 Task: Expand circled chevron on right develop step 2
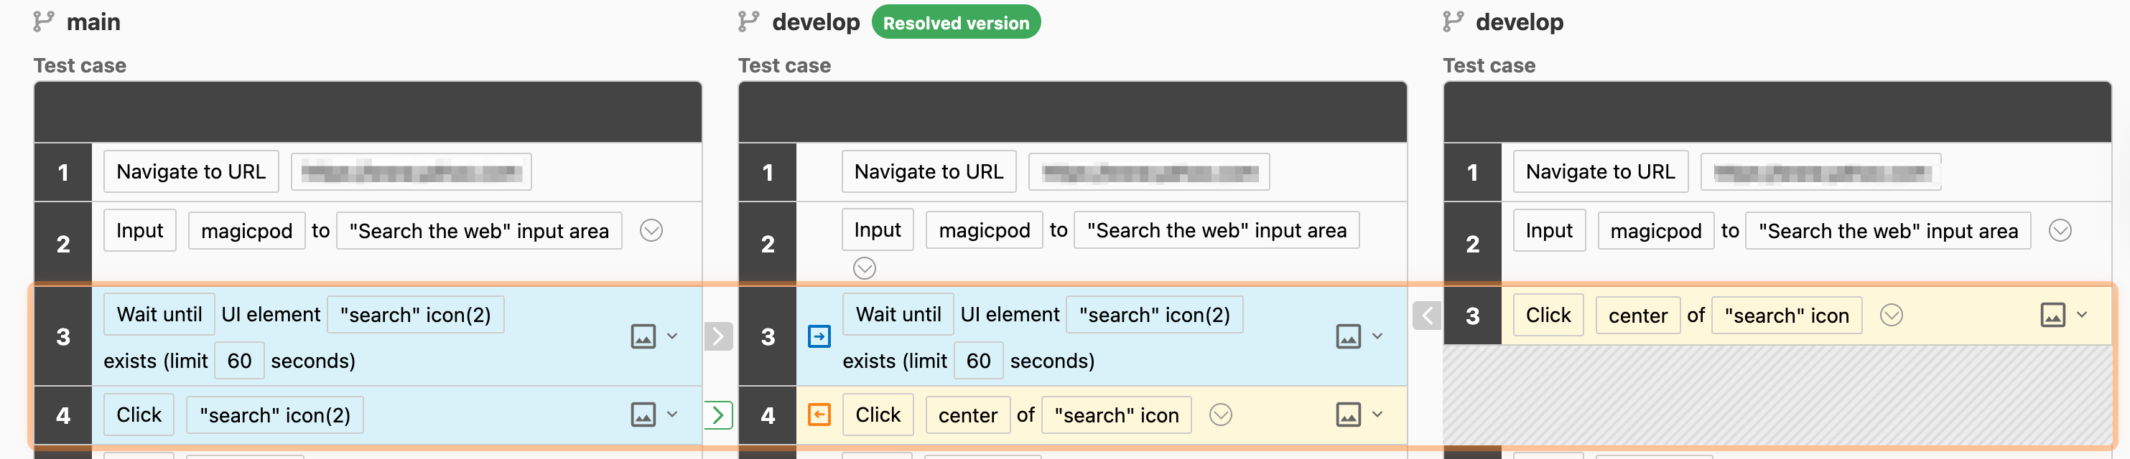[x=2060, y=230]
